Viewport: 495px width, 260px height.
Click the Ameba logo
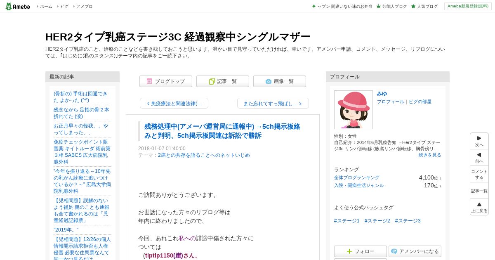point(17,6)
